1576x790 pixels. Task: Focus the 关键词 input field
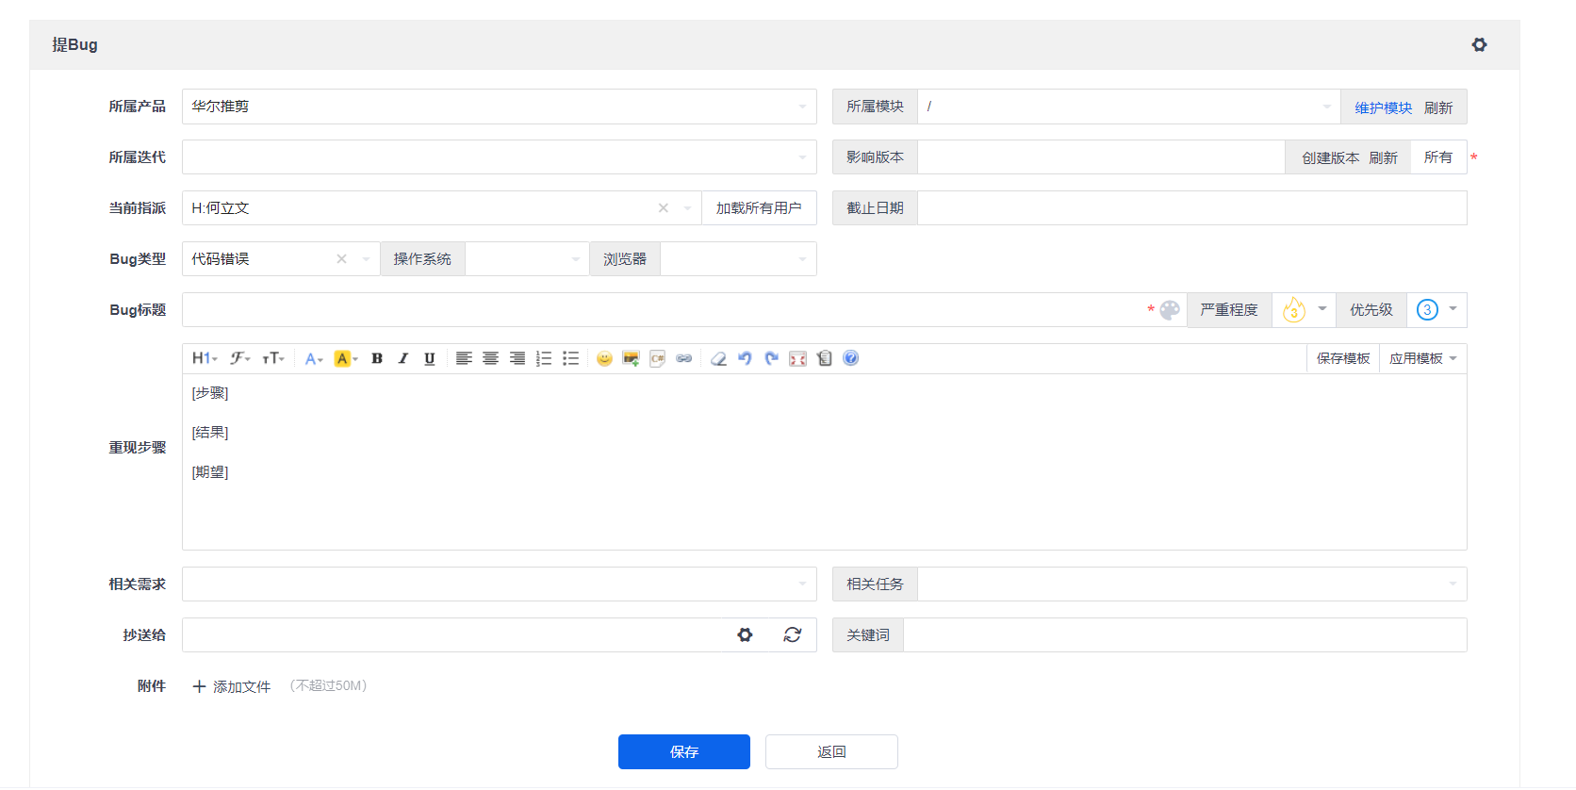1185,635
